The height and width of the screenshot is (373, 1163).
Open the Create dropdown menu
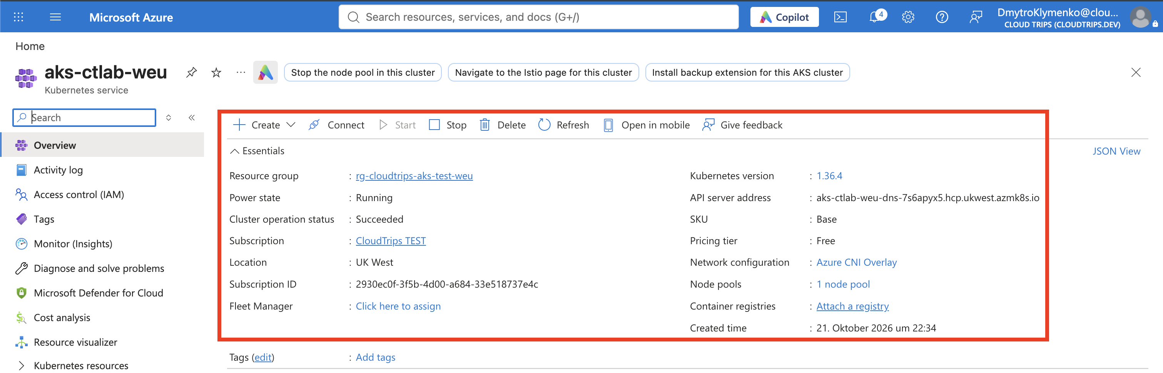(264, 125)
